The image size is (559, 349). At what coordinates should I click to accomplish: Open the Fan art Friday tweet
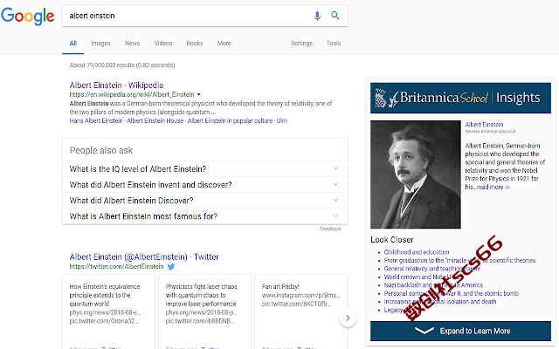(300, 311)
